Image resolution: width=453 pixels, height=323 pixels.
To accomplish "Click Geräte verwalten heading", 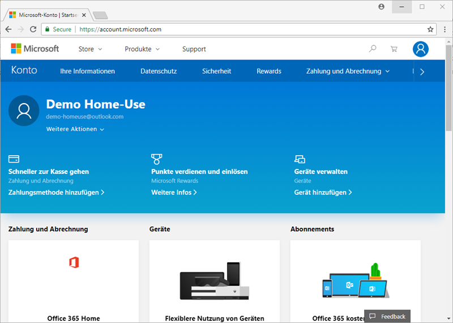I will [x=320, y=172].
